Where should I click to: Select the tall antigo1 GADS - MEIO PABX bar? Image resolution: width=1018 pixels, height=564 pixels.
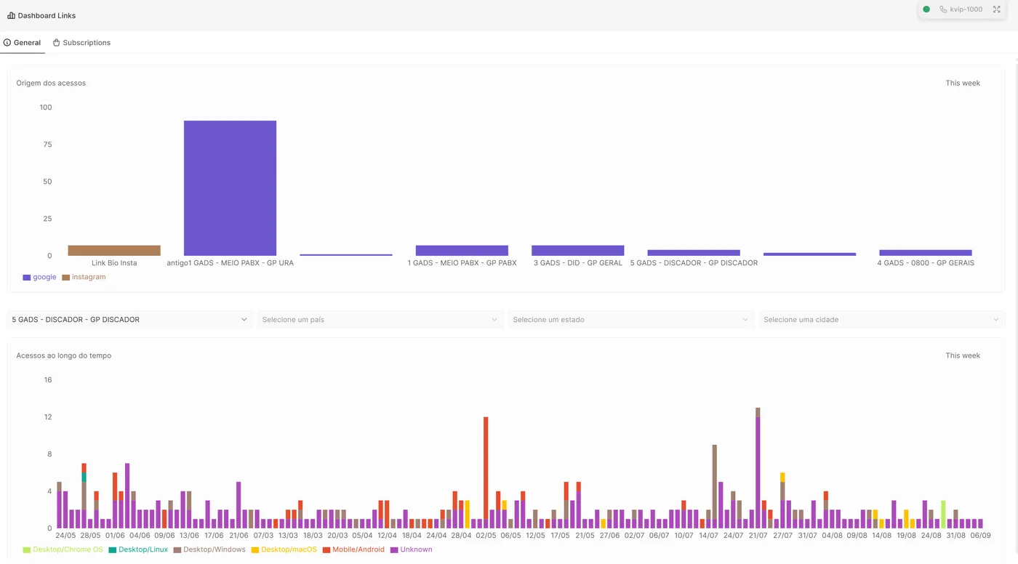tap(230, 188)
